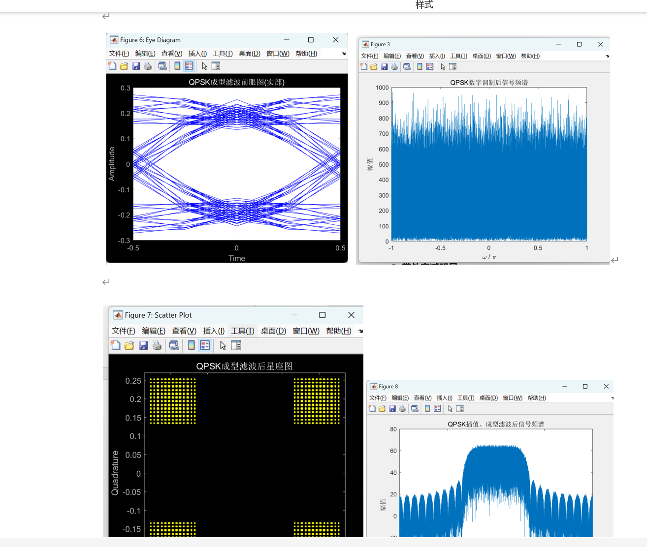Open 桌面(D) menu in Figure 7
This screenshot has height=547, width=647.
click(273, 331)
